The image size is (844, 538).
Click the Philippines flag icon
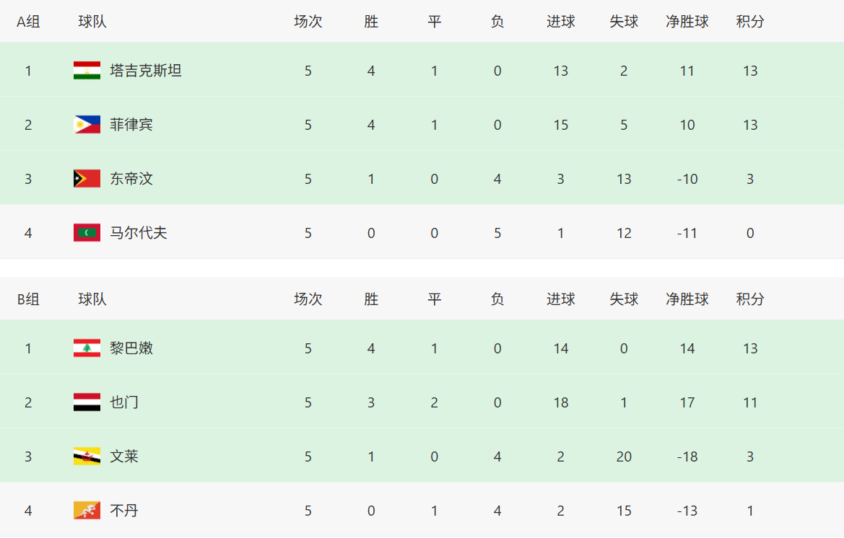[87, 125]
